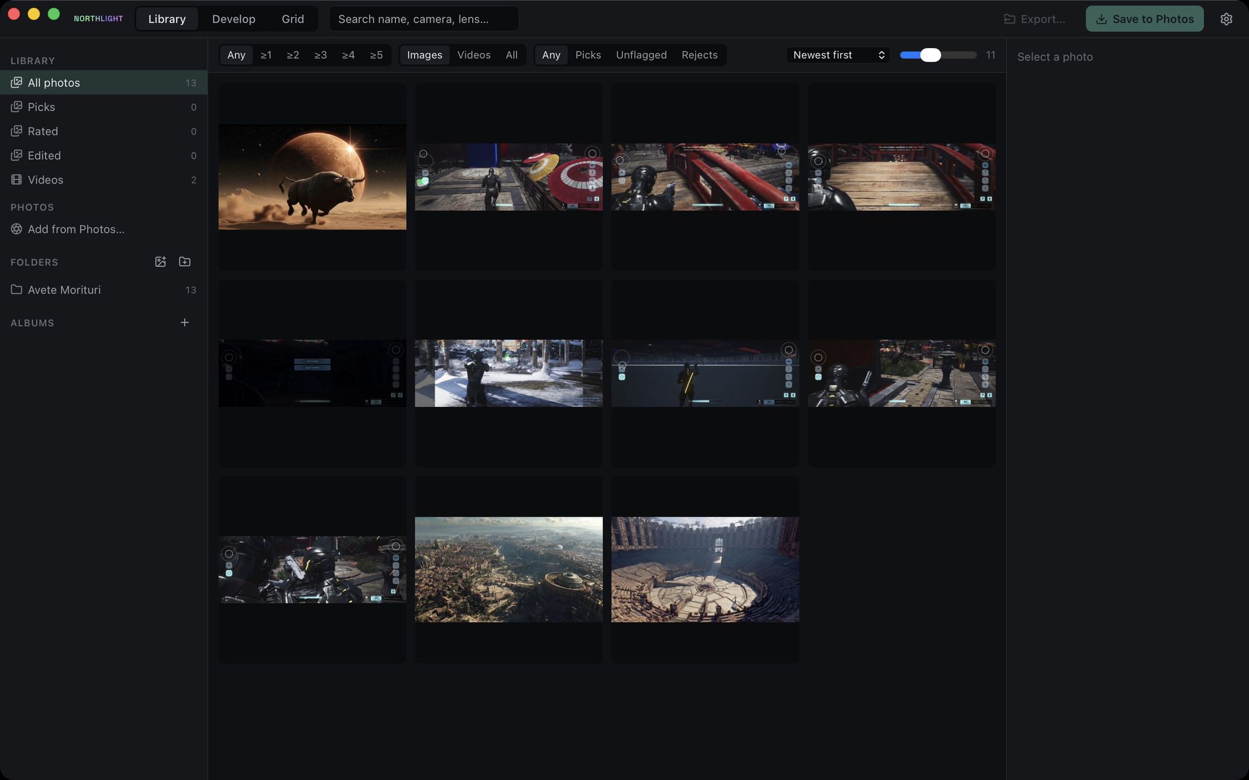Filter rating to Any stars
1249x780 pixels.
click(236, 55)
